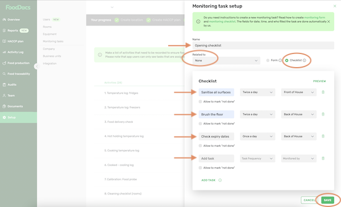341x207 pixels.
Task: Open the Task frequency dropdown
Action: [257, 159]
